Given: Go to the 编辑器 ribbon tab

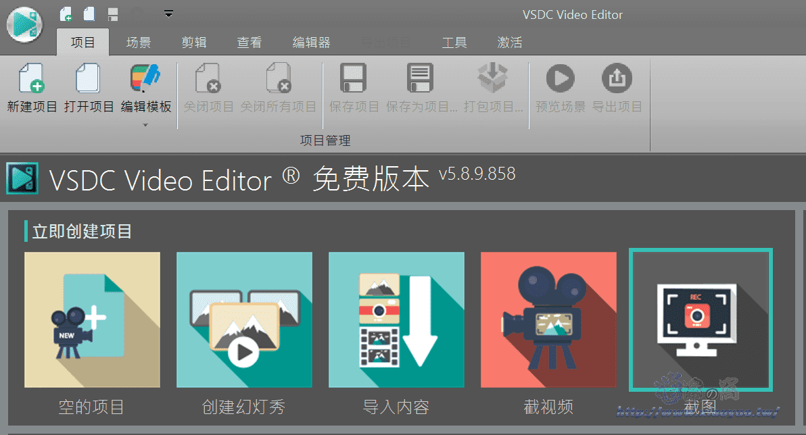Looking at the screenshot, I should 312,42.
